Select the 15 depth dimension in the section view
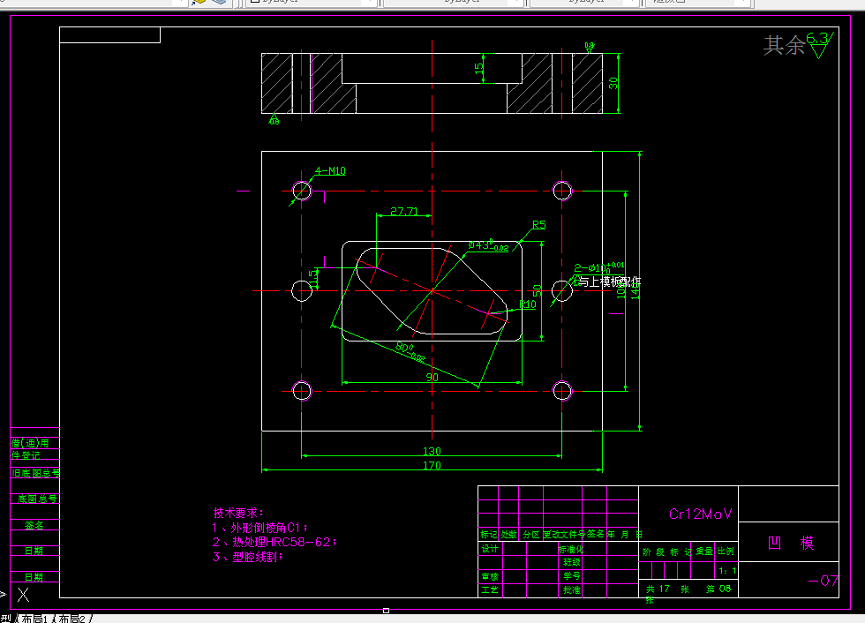Screen dimensions: 865x623 click(x=478, y=68)
